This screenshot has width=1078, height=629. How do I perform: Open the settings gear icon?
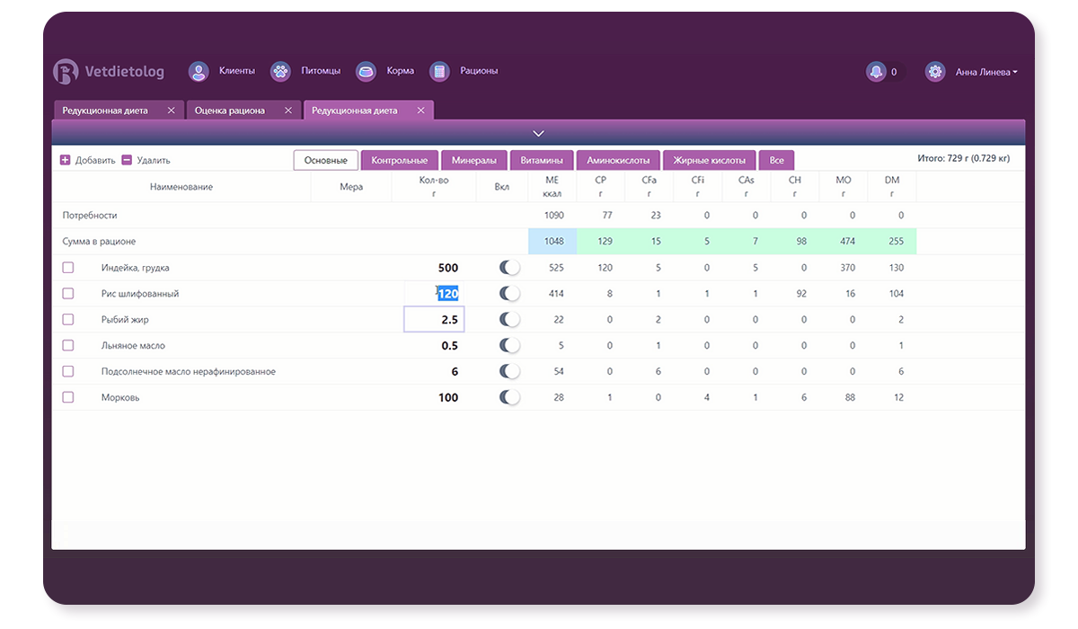935,72
